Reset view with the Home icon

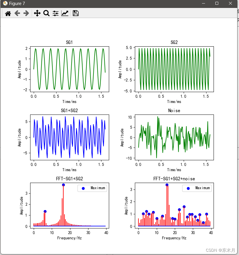point(8,13)
